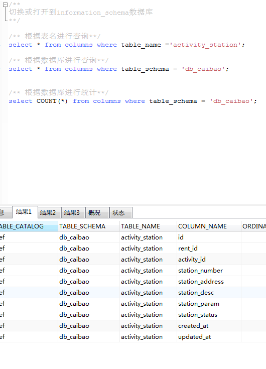Click the comment 根据表名进行查询
266x369 pixels.
pyautogui.click(x=54, y=36)
